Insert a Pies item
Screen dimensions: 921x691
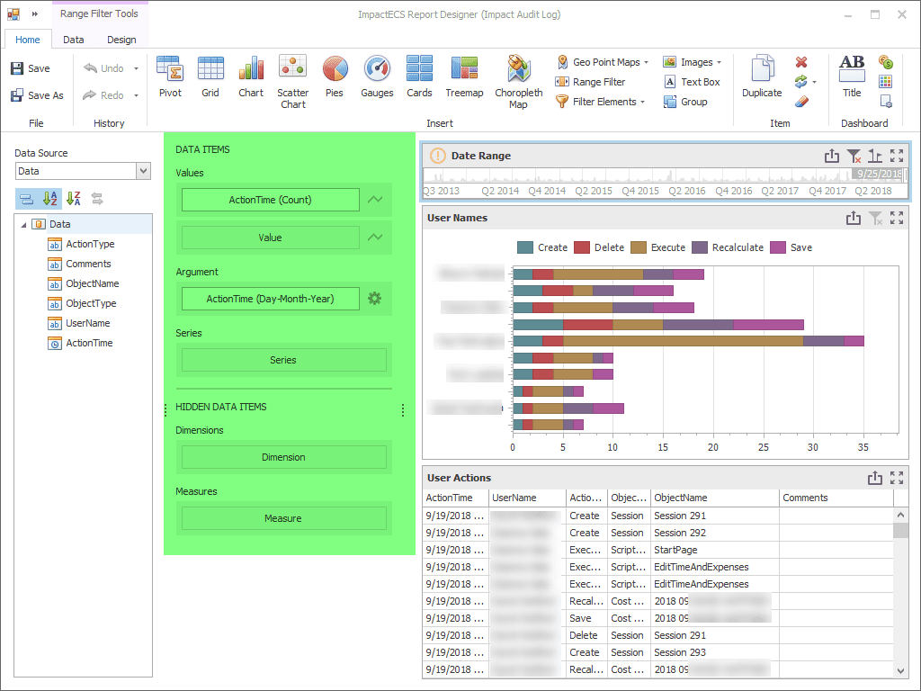click(x=335, y=76)
